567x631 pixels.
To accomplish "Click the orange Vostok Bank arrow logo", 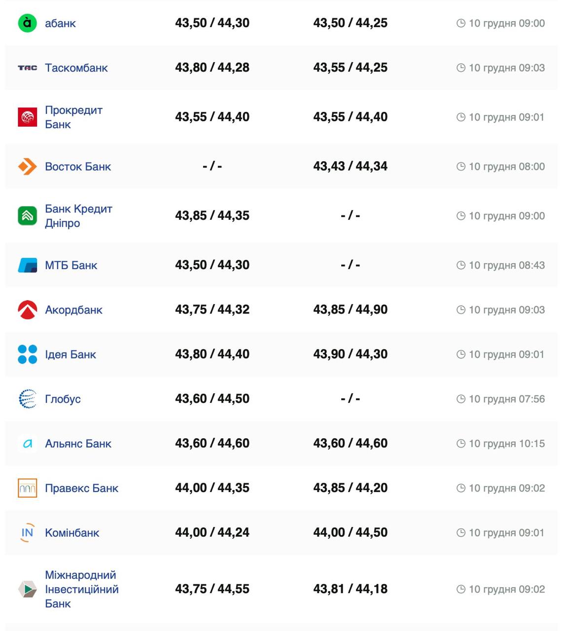I will tap(27, 167).
